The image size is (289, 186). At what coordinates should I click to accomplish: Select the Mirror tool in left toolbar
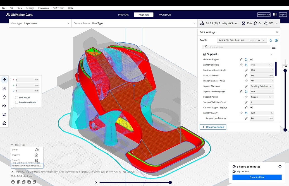click(x=4, y=106)
